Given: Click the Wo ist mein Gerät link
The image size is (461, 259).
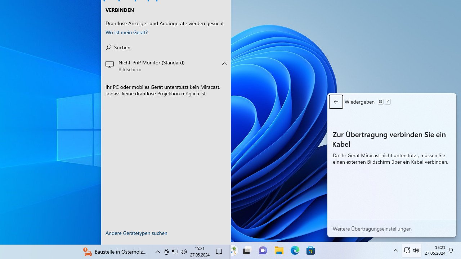Looking at the screenshot, I should pos(126,32).
